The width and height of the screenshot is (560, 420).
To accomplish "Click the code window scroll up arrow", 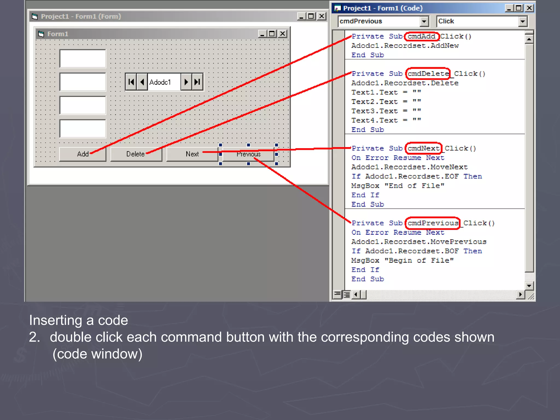I will [x=529, y=39].
